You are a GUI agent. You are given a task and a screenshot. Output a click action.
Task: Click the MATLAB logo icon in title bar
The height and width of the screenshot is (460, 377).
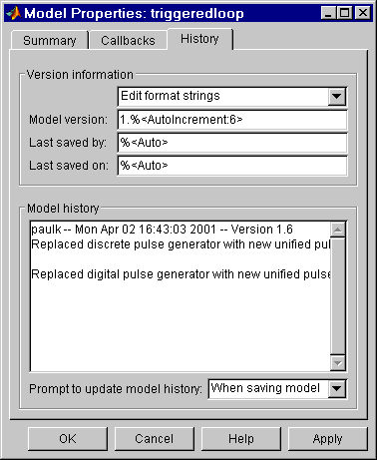(13, 13)
